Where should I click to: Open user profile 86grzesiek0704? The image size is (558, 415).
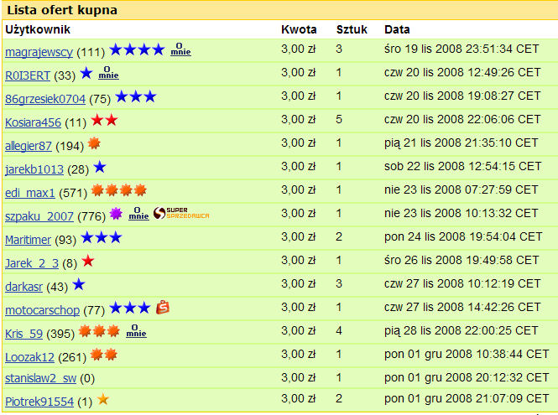[45, 99]
